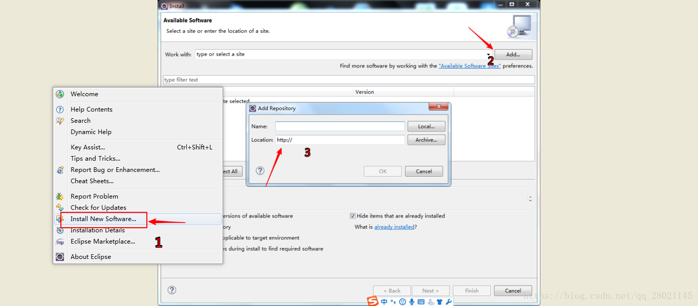This screenshot has height=306, width=698.
Task: Click the Local... button
Action: pyautogui.click(x=426, y=126)
